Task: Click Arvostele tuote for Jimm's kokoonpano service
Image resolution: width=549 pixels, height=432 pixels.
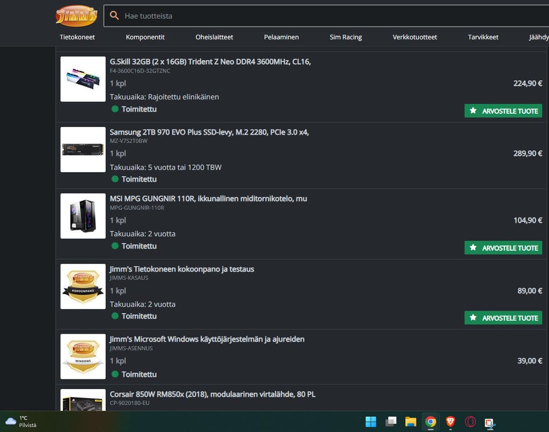Action: (x=503, y=318)
